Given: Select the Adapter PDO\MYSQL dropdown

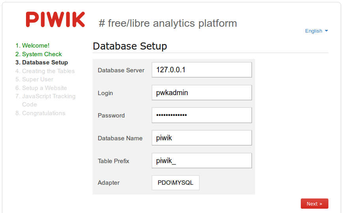Looking at the screenshot, I should 175,183.
